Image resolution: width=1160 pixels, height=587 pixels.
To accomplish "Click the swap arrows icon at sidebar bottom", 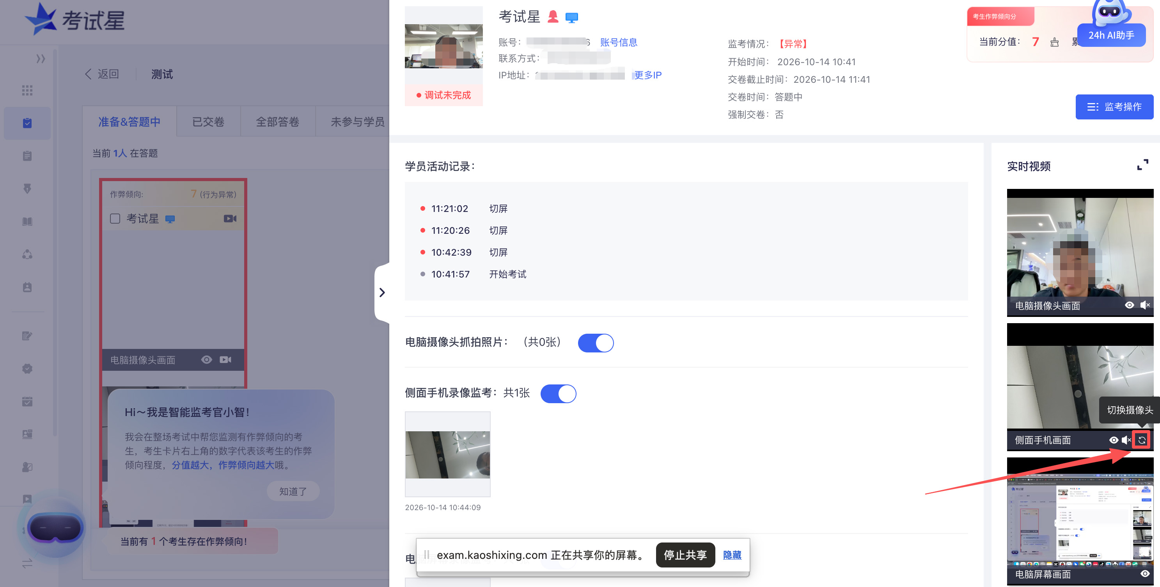I will [x=27, y=563].
